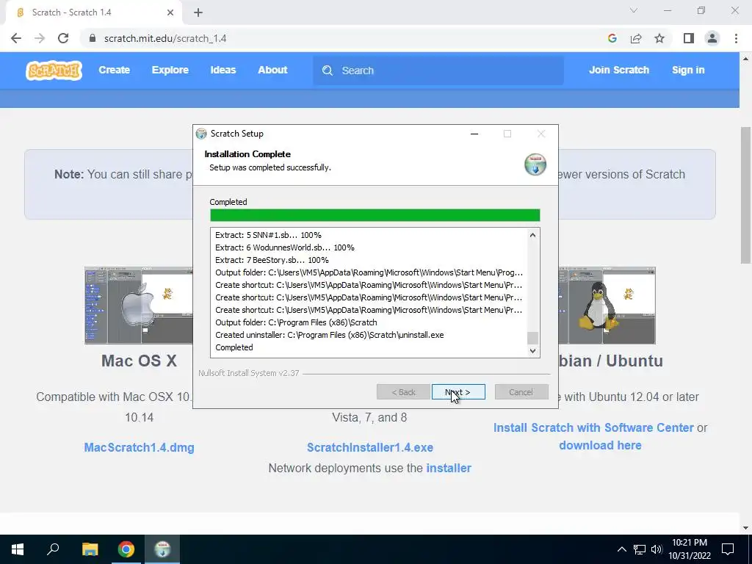The image size is (752, 564).
Task: Bookmark this page with the star icon
Action: click(659, 38)
